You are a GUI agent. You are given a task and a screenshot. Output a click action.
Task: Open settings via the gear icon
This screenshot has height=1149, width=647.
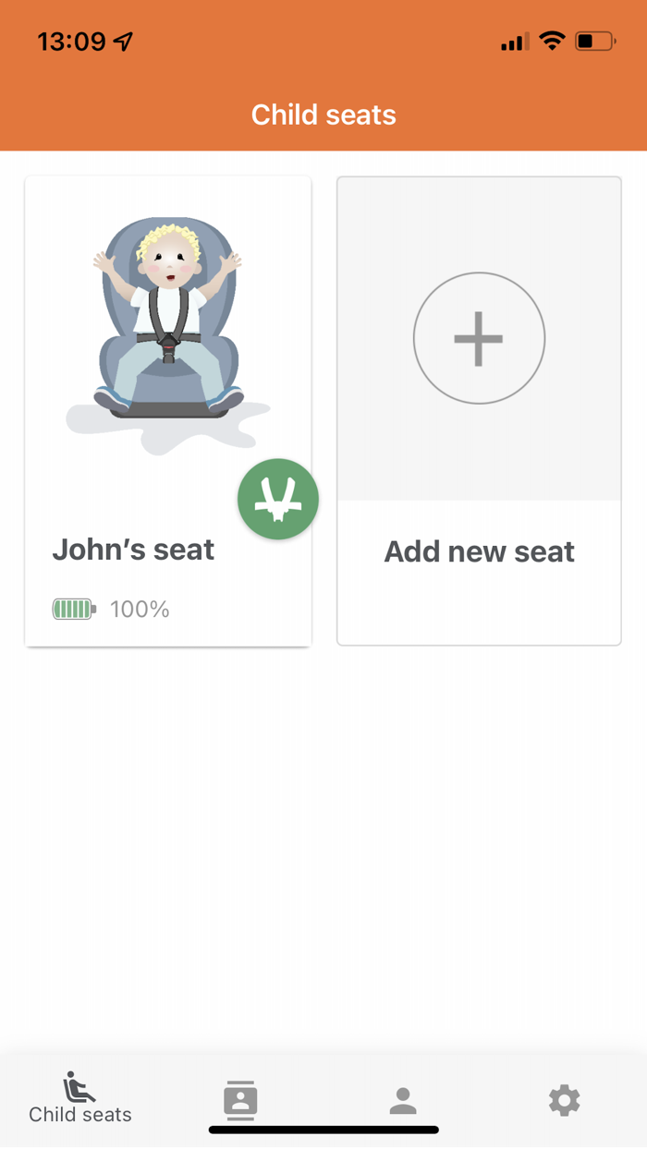click(564, 1100)
